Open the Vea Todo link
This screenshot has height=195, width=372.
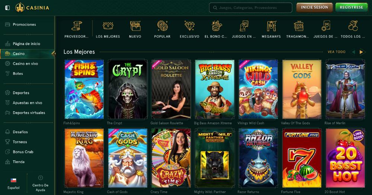336,52
